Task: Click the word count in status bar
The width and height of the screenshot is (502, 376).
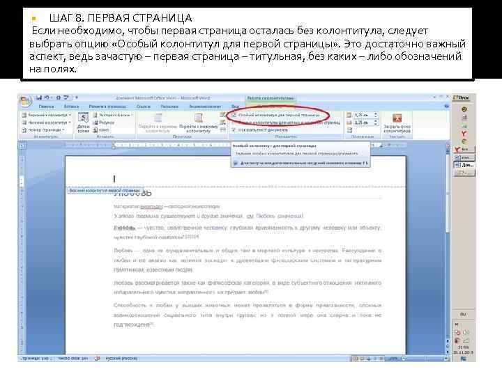Action: click(73, 359)
